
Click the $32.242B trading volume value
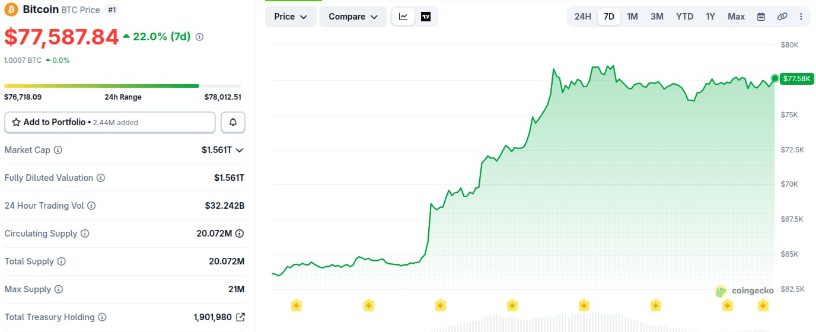[x=225, y=206]
